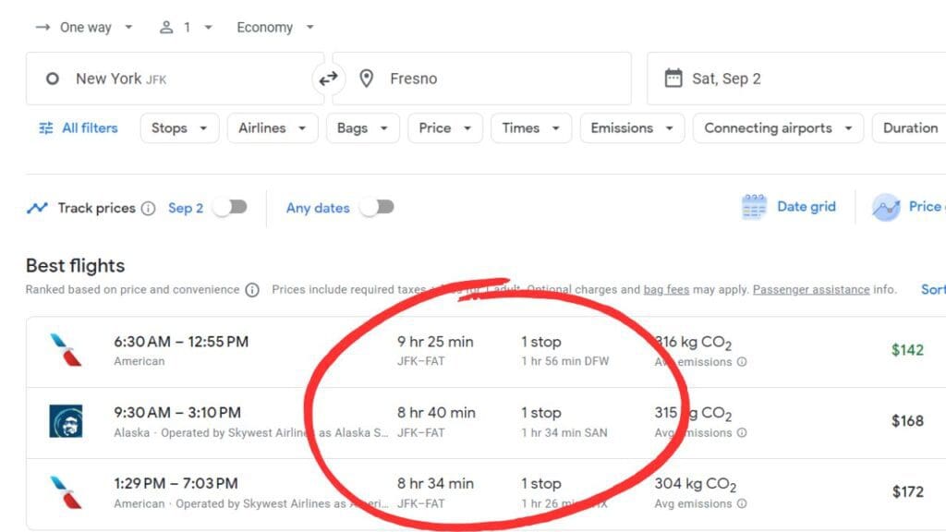
Task: Enable Track prices for Sep 2
Action: click(x=230, y=208)
